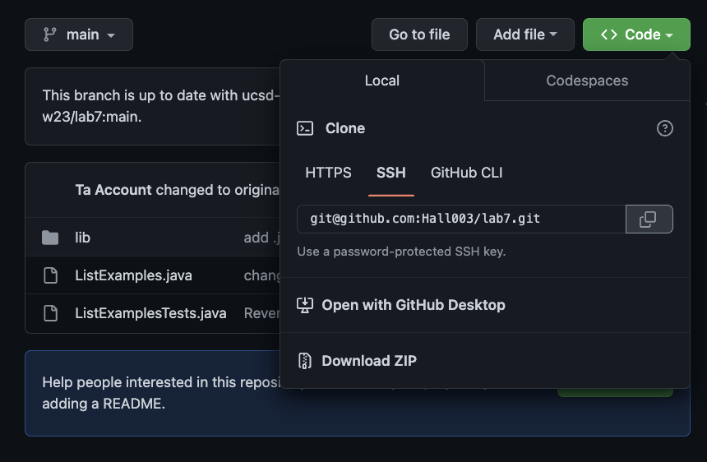Click the 'This branch is up to date' message

pyautogui.click(x=160, y=106)
